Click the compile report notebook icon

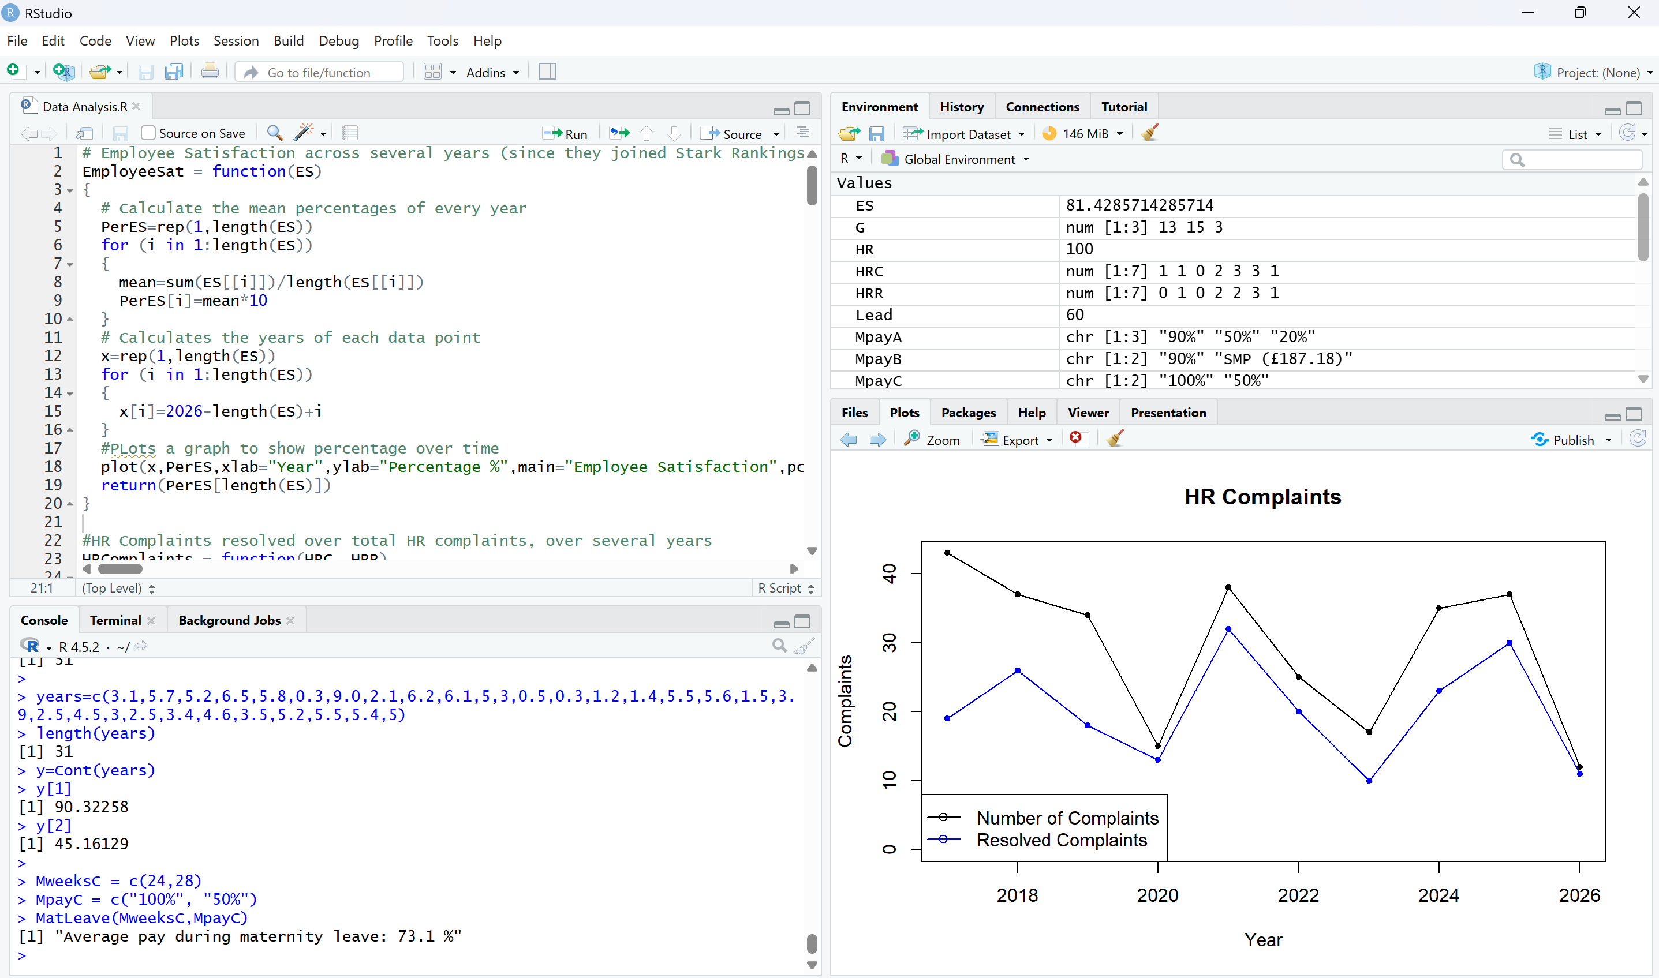tap(350, 133)
